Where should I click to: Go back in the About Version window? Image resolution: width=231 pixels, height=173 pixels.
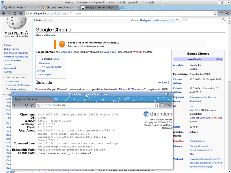click(15, 105)
